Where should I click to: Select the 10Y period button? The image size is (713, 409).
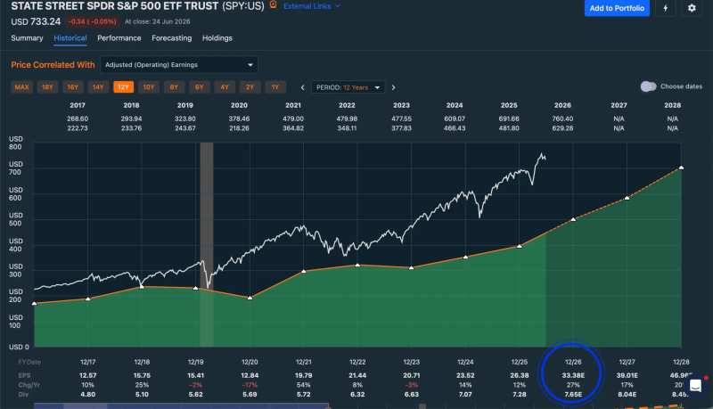(149, 87)
